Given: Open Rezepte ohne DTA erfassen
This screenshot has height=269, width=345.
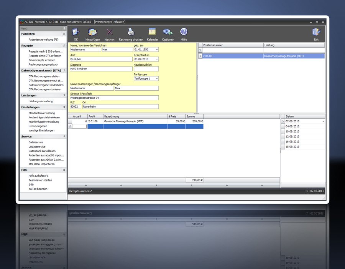Looking at the screenshot, I should (45, 56).
